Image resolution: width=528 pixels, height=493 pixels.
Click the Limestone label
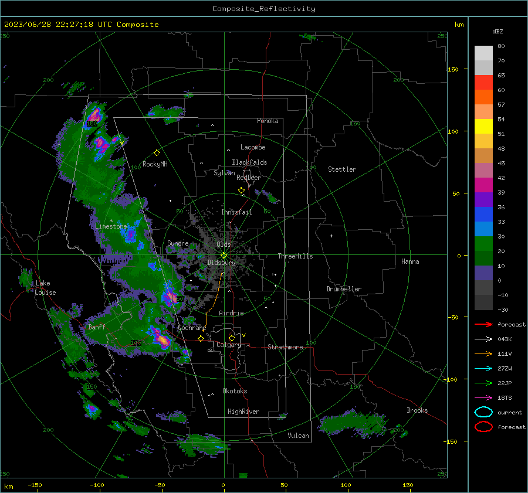click(111, 226)
